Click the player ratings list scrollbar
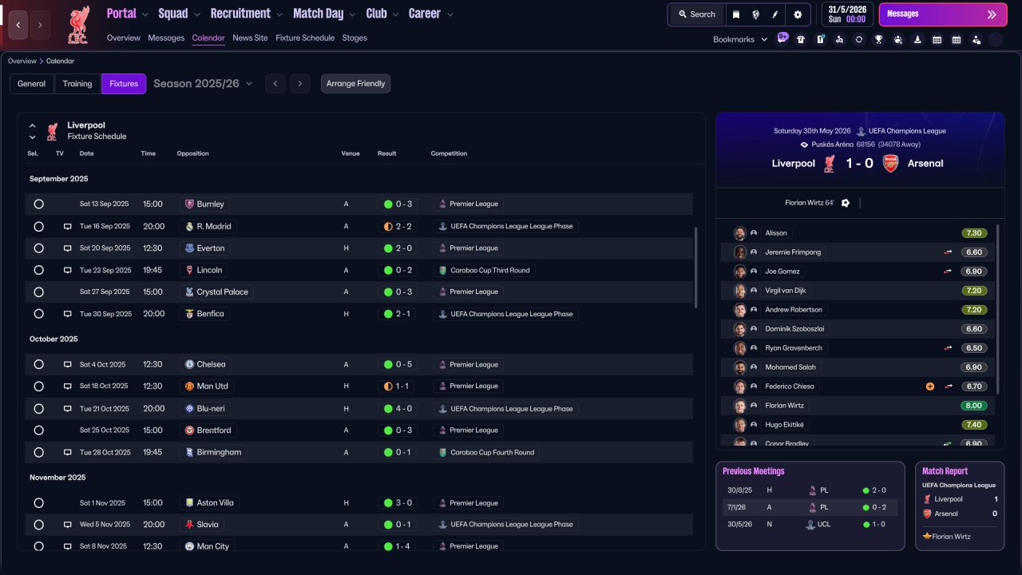The height and width of the screenshot is (575, 1022). 999,309
